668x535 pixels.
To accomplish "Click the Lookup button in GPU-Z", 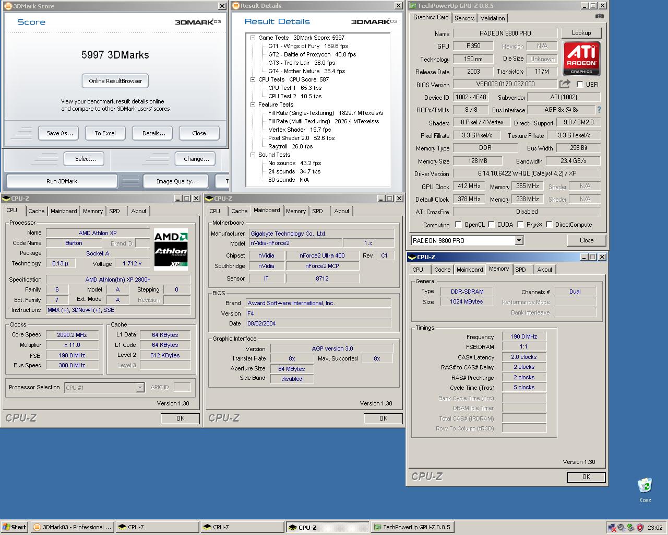I will (x=581, y=33).
